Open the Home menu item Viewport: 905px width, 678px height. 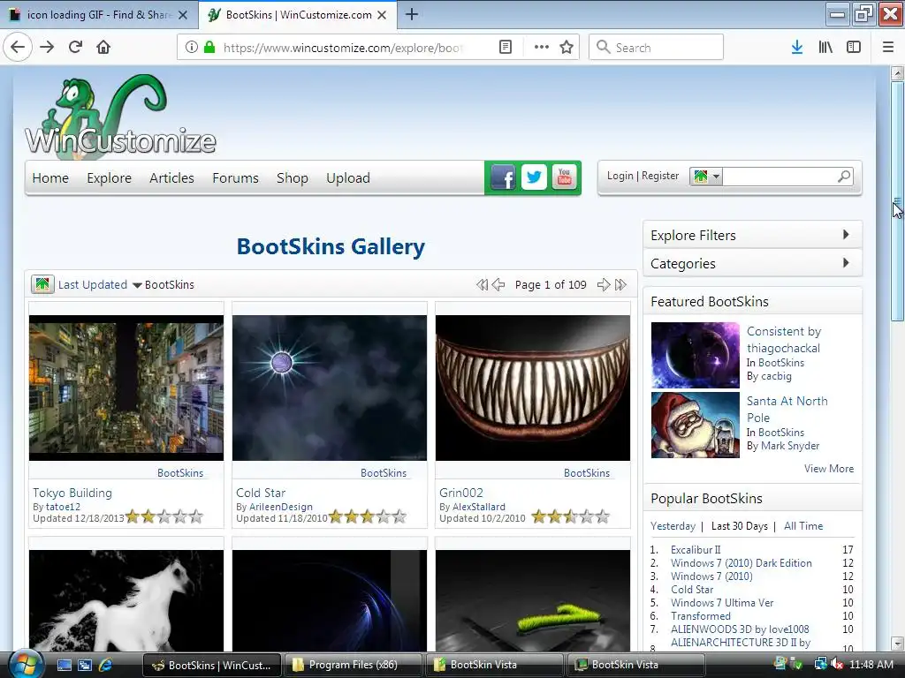click(x=50, y=178)
